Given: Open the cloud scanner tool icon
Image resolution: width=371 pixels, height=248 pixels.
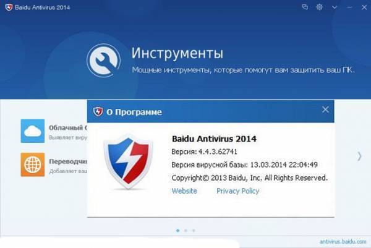Looking at the screenshot, I should [x=33, y=131].
